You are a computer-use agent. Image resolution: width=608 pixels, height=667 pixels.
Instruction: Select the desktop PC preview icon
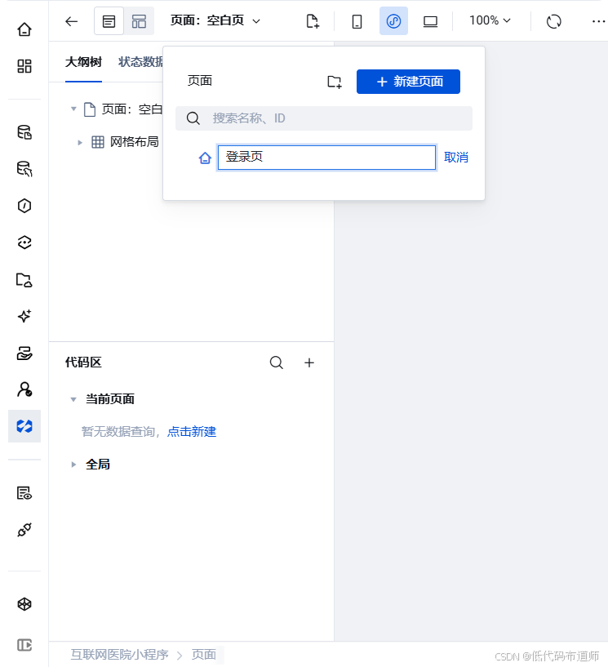pyautogui.click(x=430, y=21)
